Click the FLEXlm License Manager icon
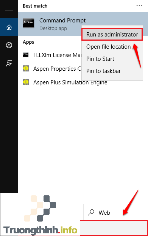Viewport: 148px width, 236px height. click(25, 55)
